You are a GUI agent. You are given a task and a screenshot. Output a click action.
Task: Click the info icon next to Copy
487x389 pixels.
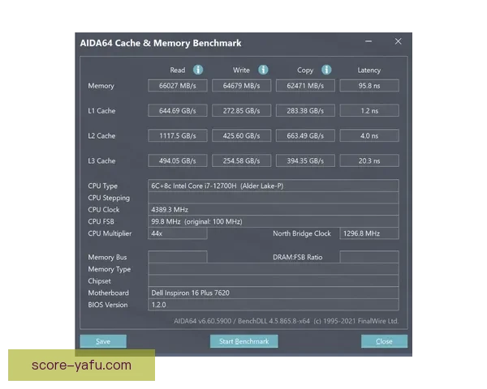[x=326, y=70]
